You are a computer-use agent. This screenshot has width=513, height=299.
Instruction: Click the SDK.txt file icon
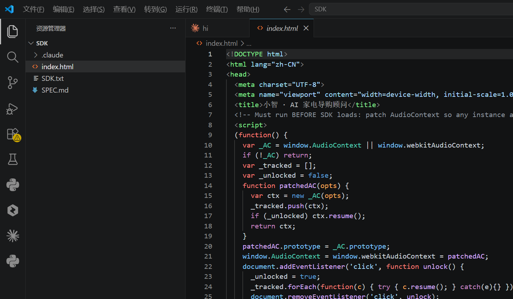coord(36,78)
